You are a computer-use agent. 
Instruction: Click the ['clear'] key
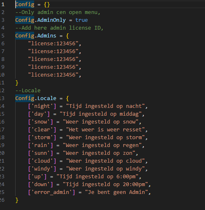click(x=42, y=130)
